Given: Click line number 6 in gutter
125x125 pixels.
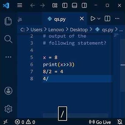Looking at the screenshot, I should [32, 64].
